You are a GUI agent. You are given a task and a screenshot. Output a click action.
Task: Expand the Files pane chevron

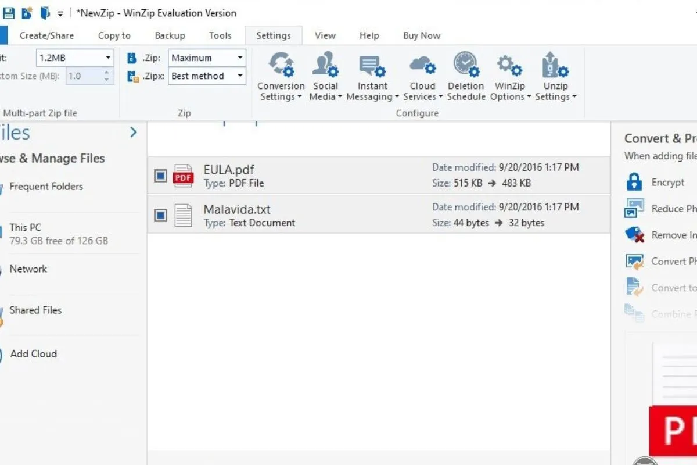[x=133, y=132]
